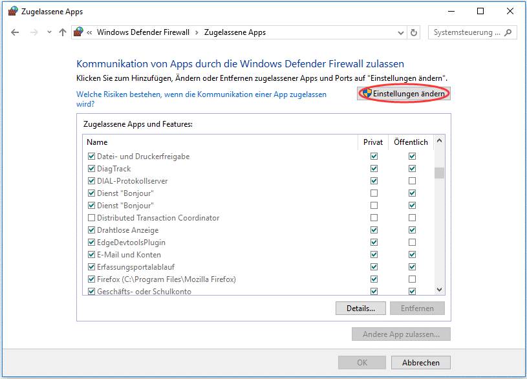This screenshot has width=527, height=379.
Task: Expand the double-chevron breadcrumb overflow
Action: pos(89,32)
